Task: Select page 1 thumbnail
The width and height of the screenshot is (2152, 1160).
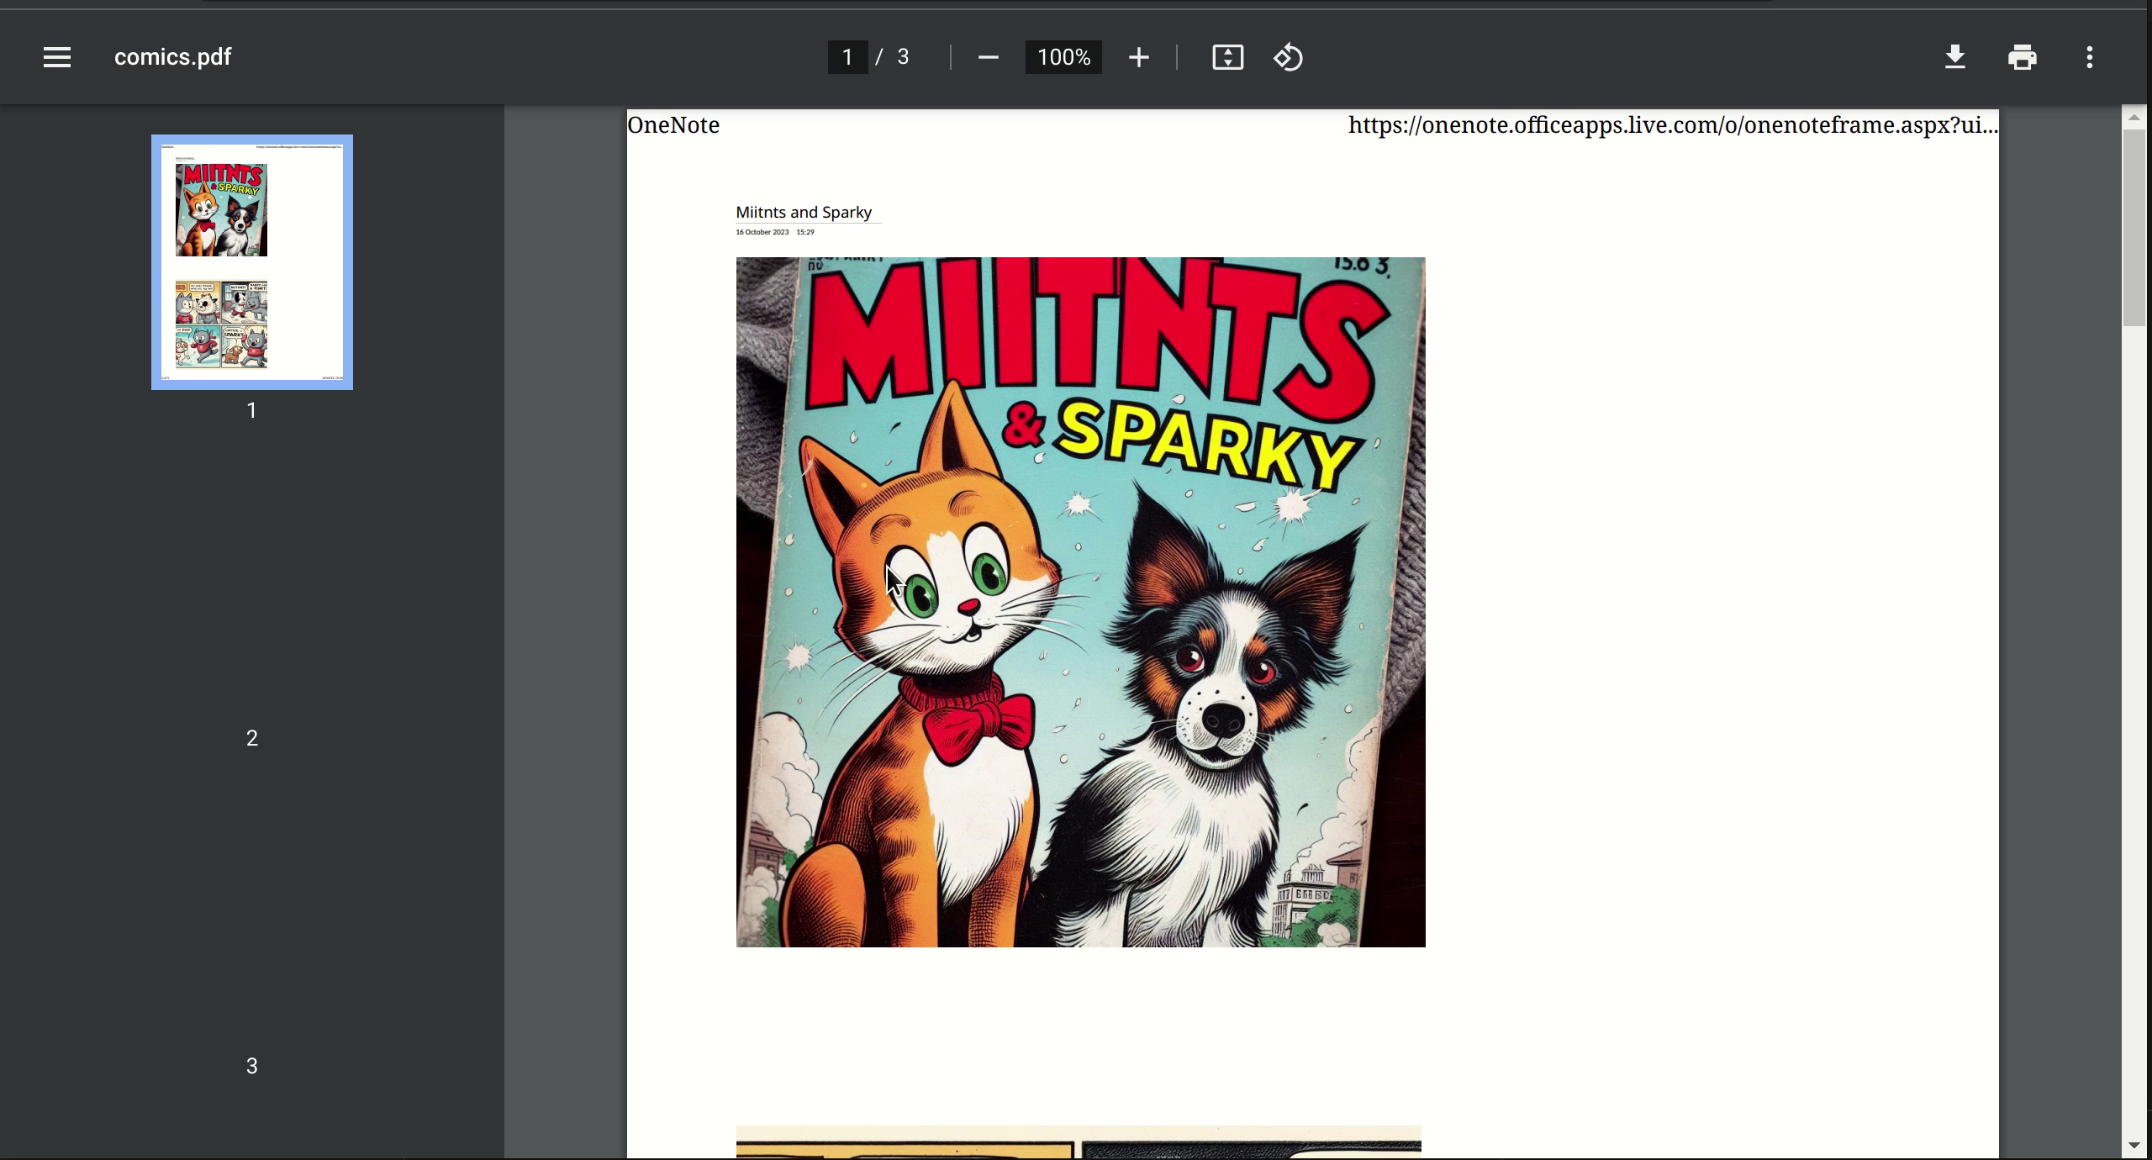Action: [251, 262]
